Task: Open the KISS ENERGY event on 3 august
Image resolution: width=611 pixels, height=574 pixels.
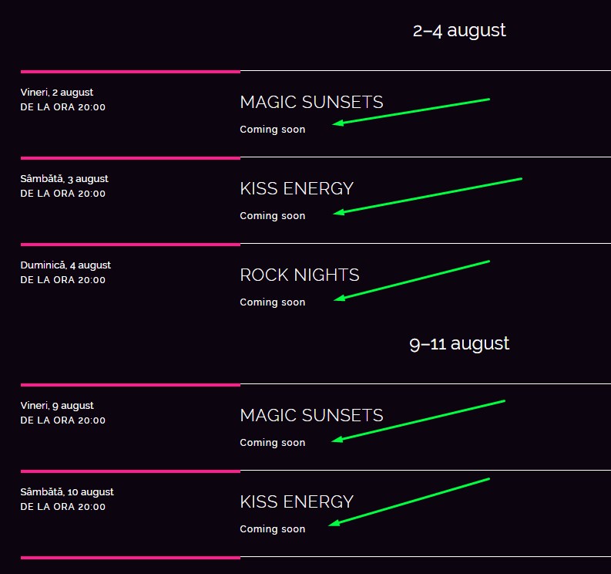Action: 297,188
